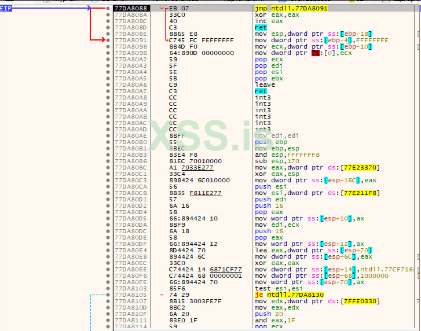
Task: Select 'pop esi' instruction
Action: tap(269, 72)
